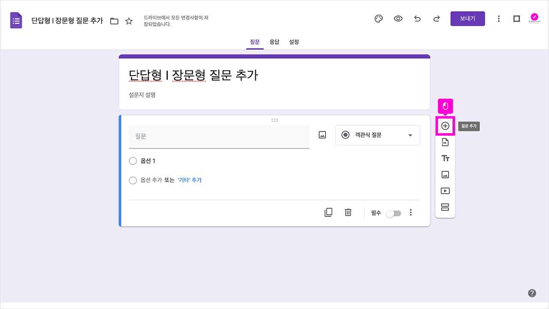Enable the 필수 required toggle

[x=393, y=212]
